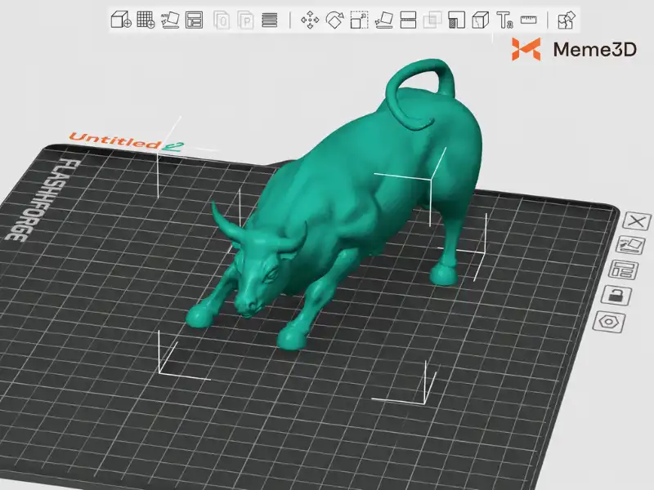Click the Add model cube icon
654x490 pixels.
tap(121, 20)
